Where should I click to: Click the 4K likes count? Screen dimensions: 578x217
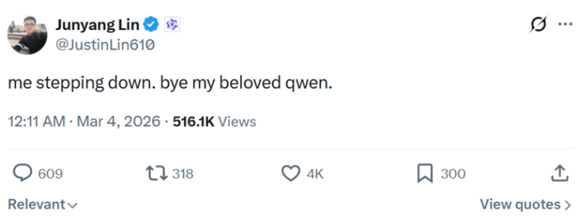pyautogui.click(x=315, y=174)
